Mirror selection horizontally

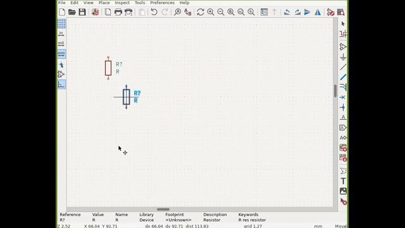318,12
